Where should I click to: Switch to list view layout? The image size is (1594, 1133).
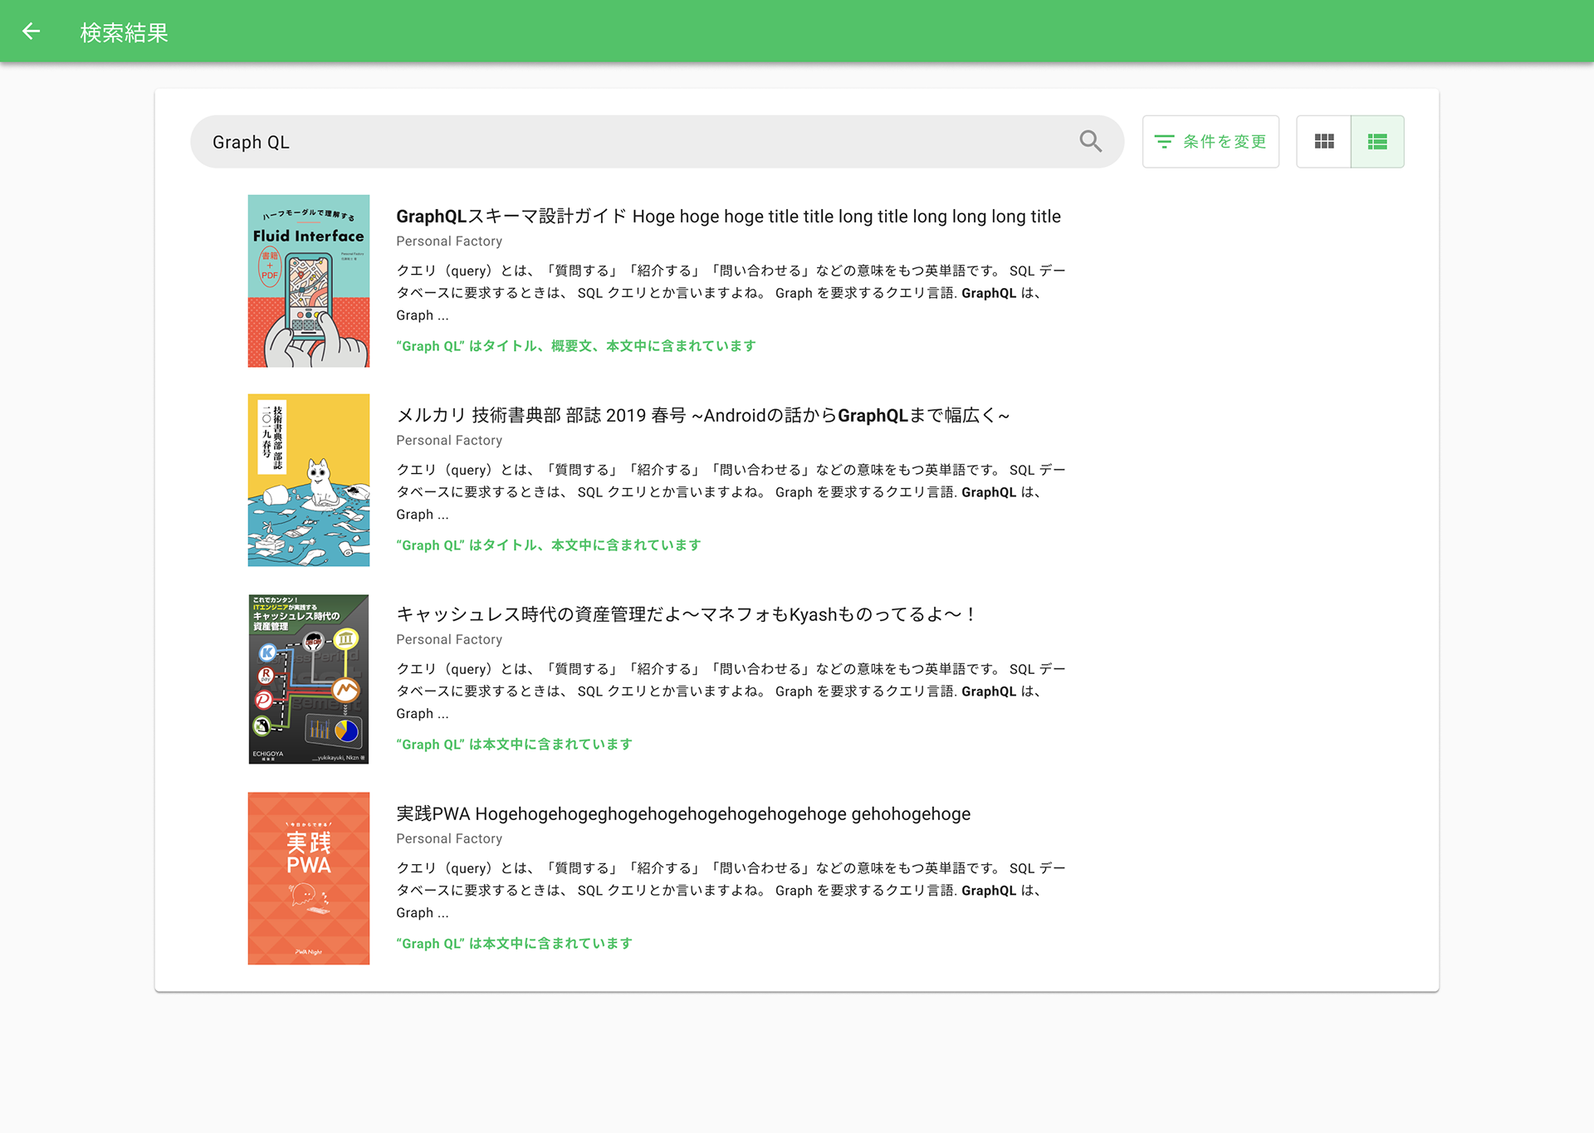(1376, 142)
